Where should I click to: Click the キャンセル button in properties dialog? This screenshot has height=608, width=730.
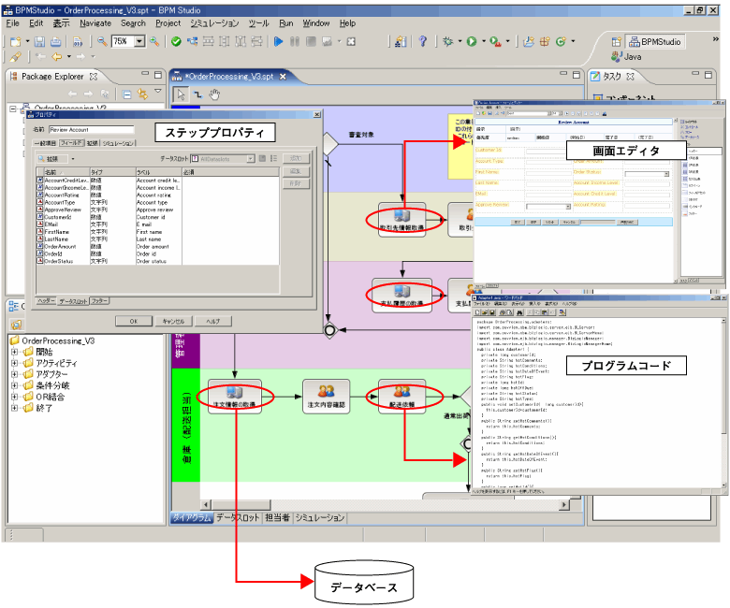[x=173, y=322]
